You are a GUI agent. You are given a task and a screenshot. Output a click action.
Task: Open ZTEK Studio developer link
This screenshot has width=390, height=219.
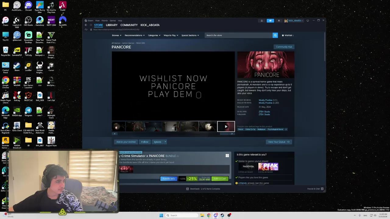coord(264,112)
